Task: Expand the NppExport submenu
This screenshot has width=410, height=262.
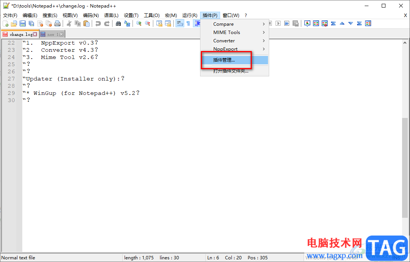Action: tap(234, 49)
